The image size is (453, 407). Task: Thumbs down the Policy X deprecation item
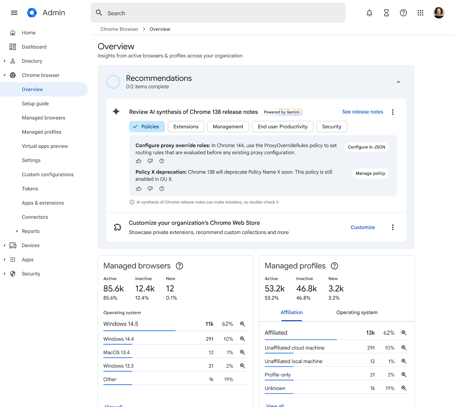tap(150, 189)
